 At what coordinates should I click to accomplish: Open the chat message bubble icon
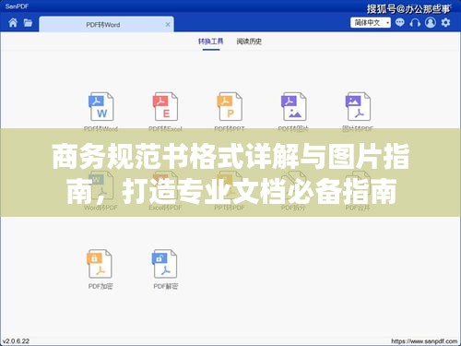click(399, 22)
